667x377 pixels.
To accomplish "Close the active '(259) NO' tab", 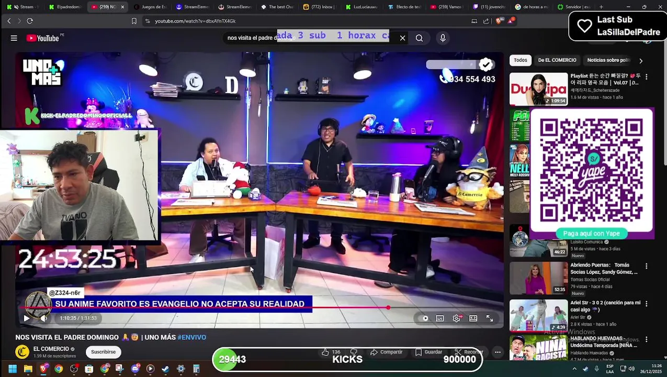I will click(122, 7).
